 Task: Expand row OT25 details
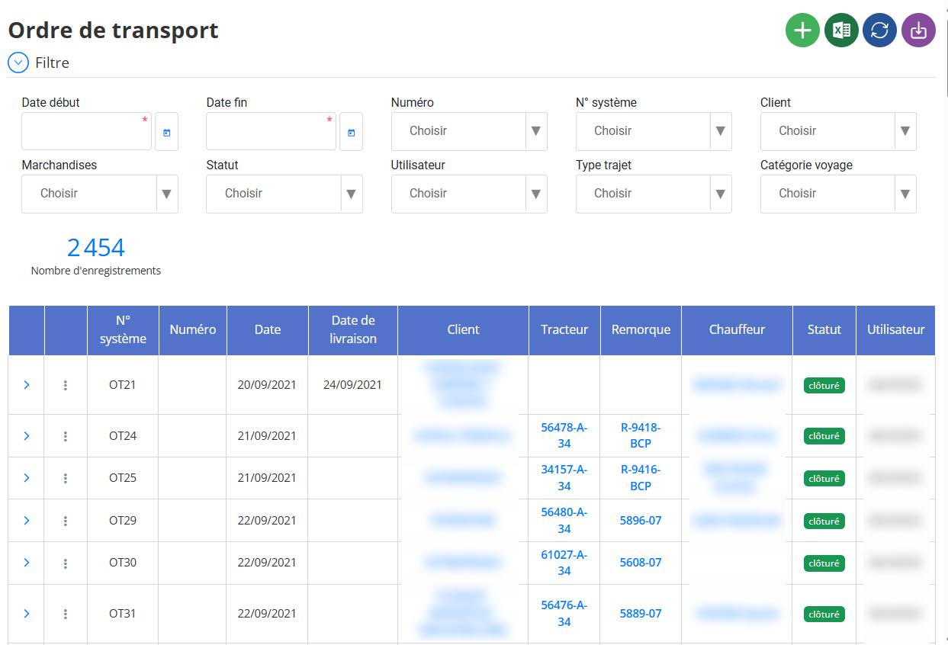27,478
